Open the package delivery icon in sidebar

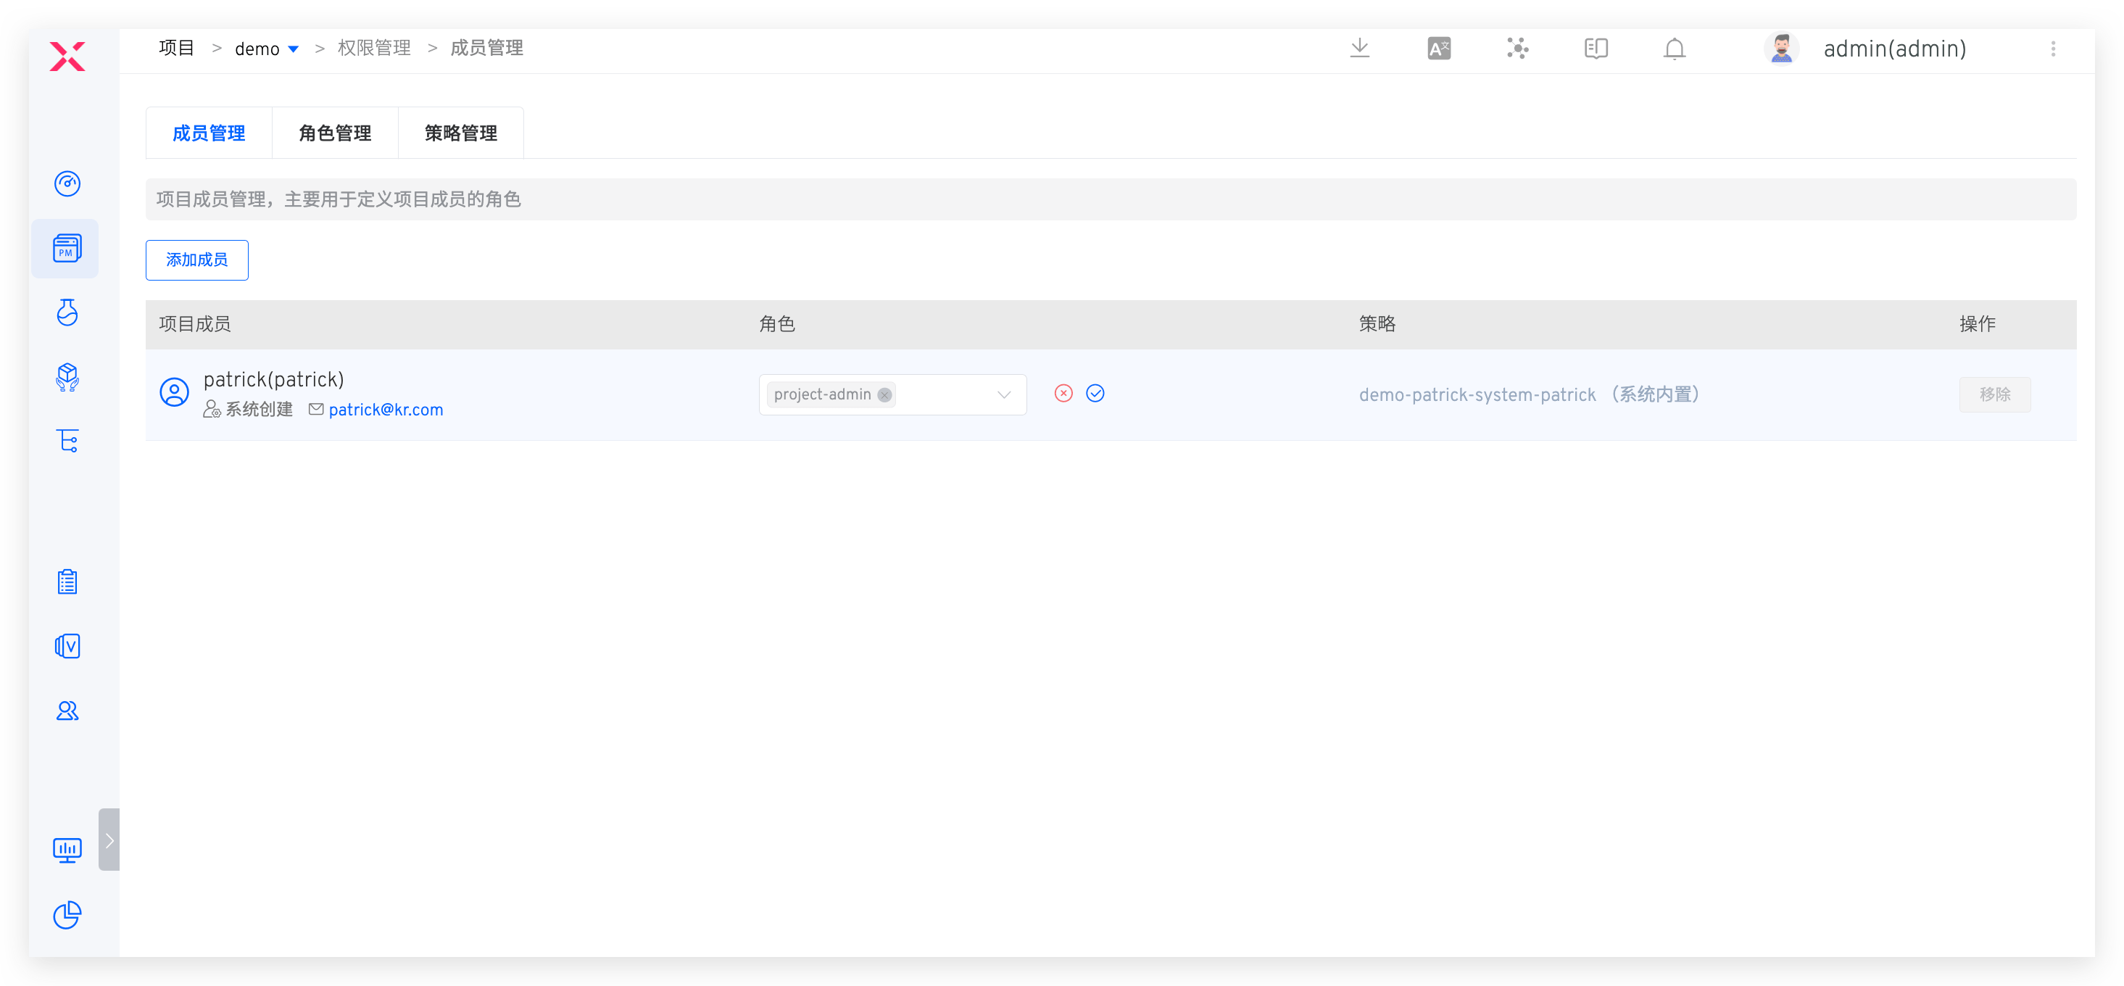(x=67, y=377)
